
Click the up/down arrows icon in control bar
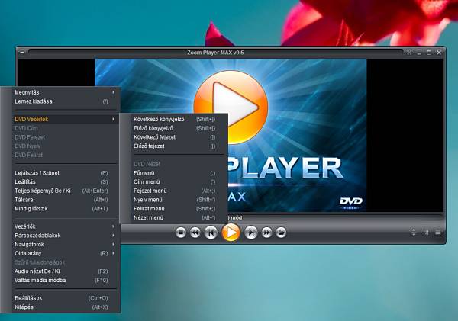click(413, 233)
